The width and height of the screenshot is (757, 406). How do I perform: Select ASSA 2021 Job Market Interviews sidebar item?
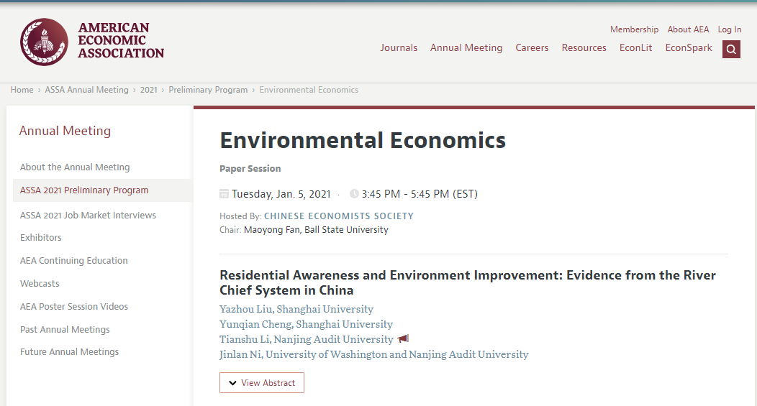pos(88,215)
